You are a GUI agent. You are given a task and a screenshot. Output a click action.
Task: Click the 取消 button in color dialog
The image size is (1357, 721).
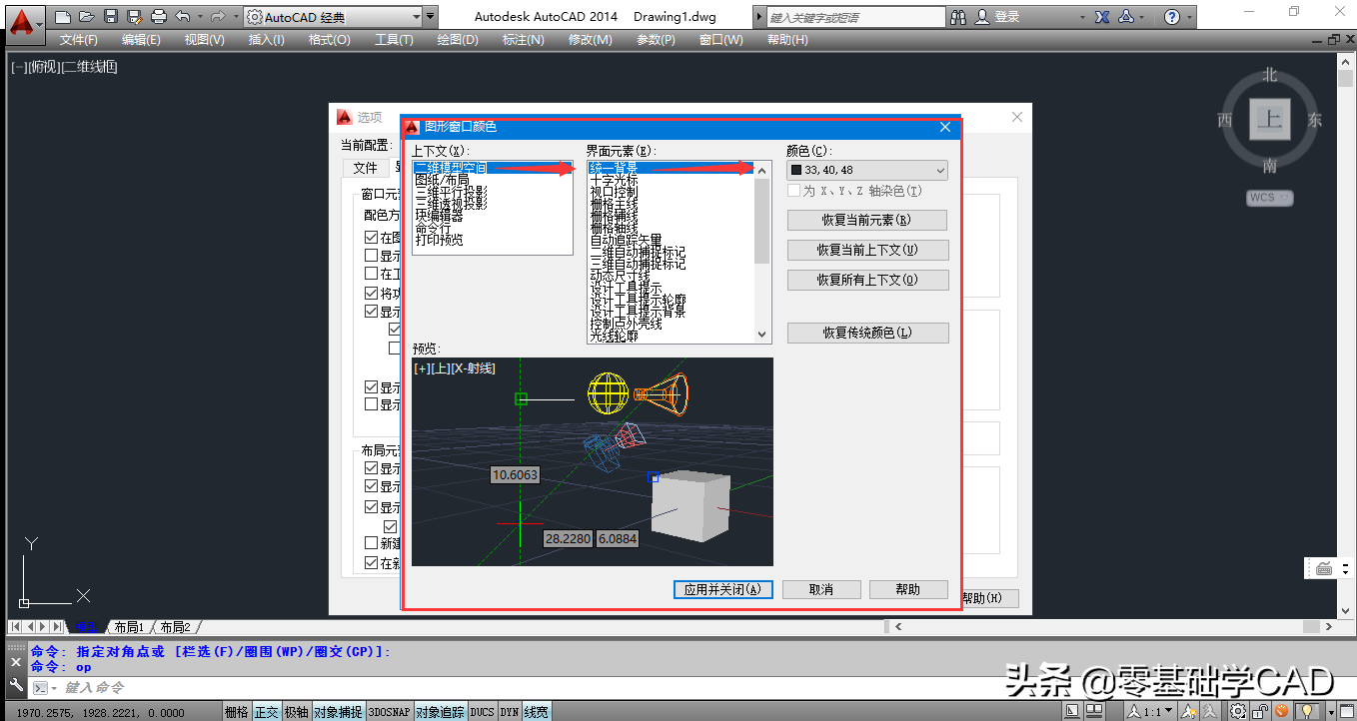(x=821, y=589)
